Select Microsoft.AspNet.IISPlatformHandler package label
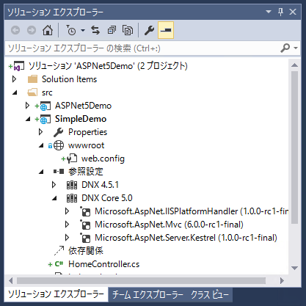 192,211
